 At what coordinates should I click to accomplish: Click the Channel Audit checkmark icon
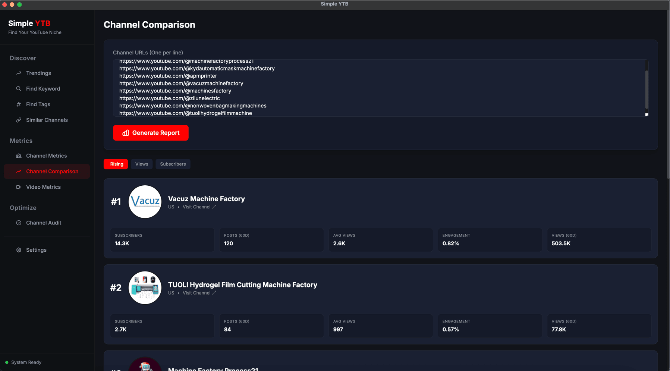19,223
